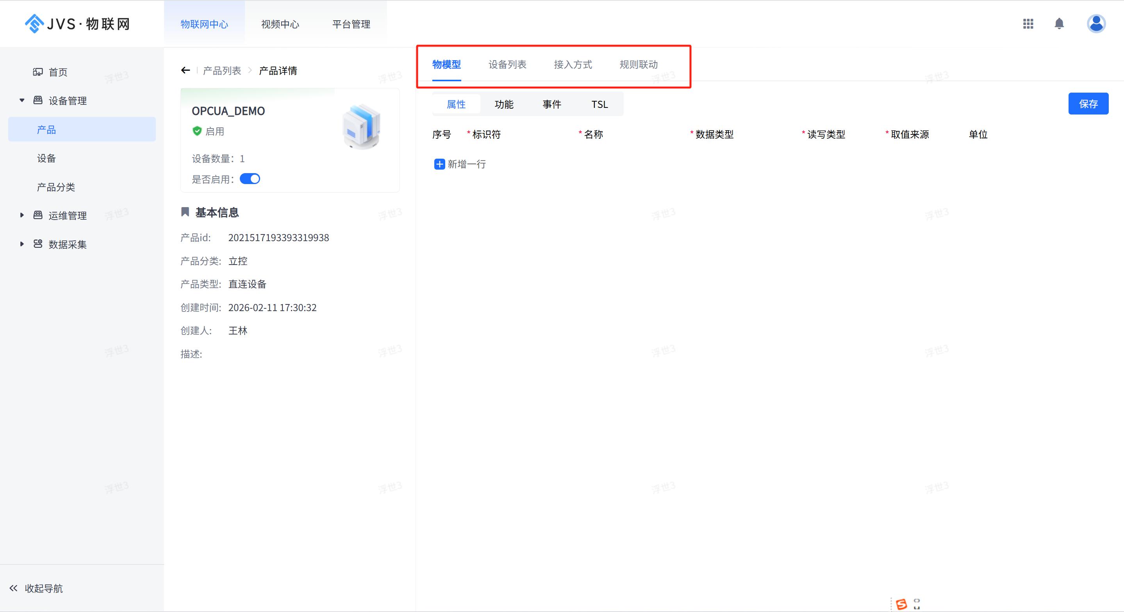1124x612 pixels.
Task: Click the 首页 home icon
Action: pos(38,72)
